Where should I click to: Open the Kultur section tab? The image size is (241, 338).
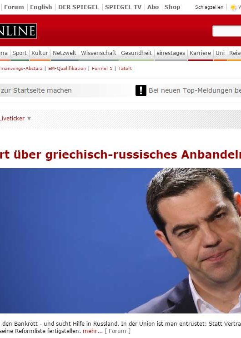pyautogui.click(x=40, y=53)
